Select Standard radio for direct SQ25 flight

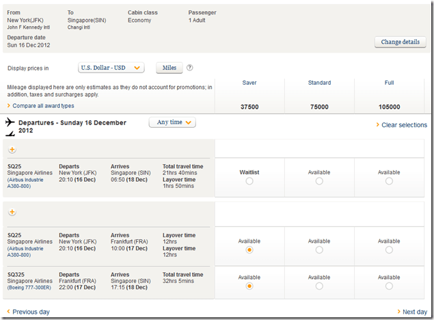point(319,181)
